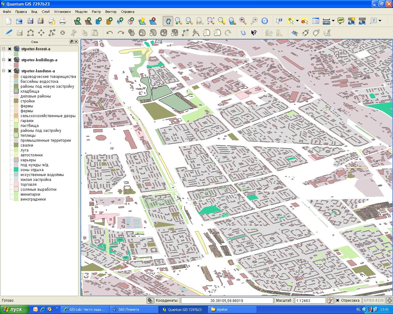Toggle visibility of stpeter-forest-a layer

click(x=10, y=49)
